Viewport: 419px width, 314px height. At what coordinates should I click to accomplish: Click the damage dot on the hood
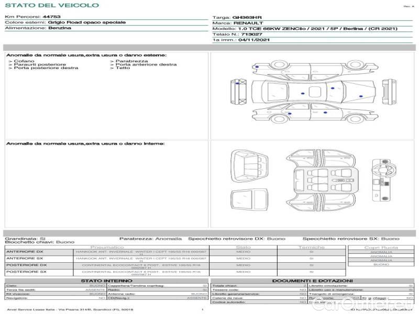(360, 95)
